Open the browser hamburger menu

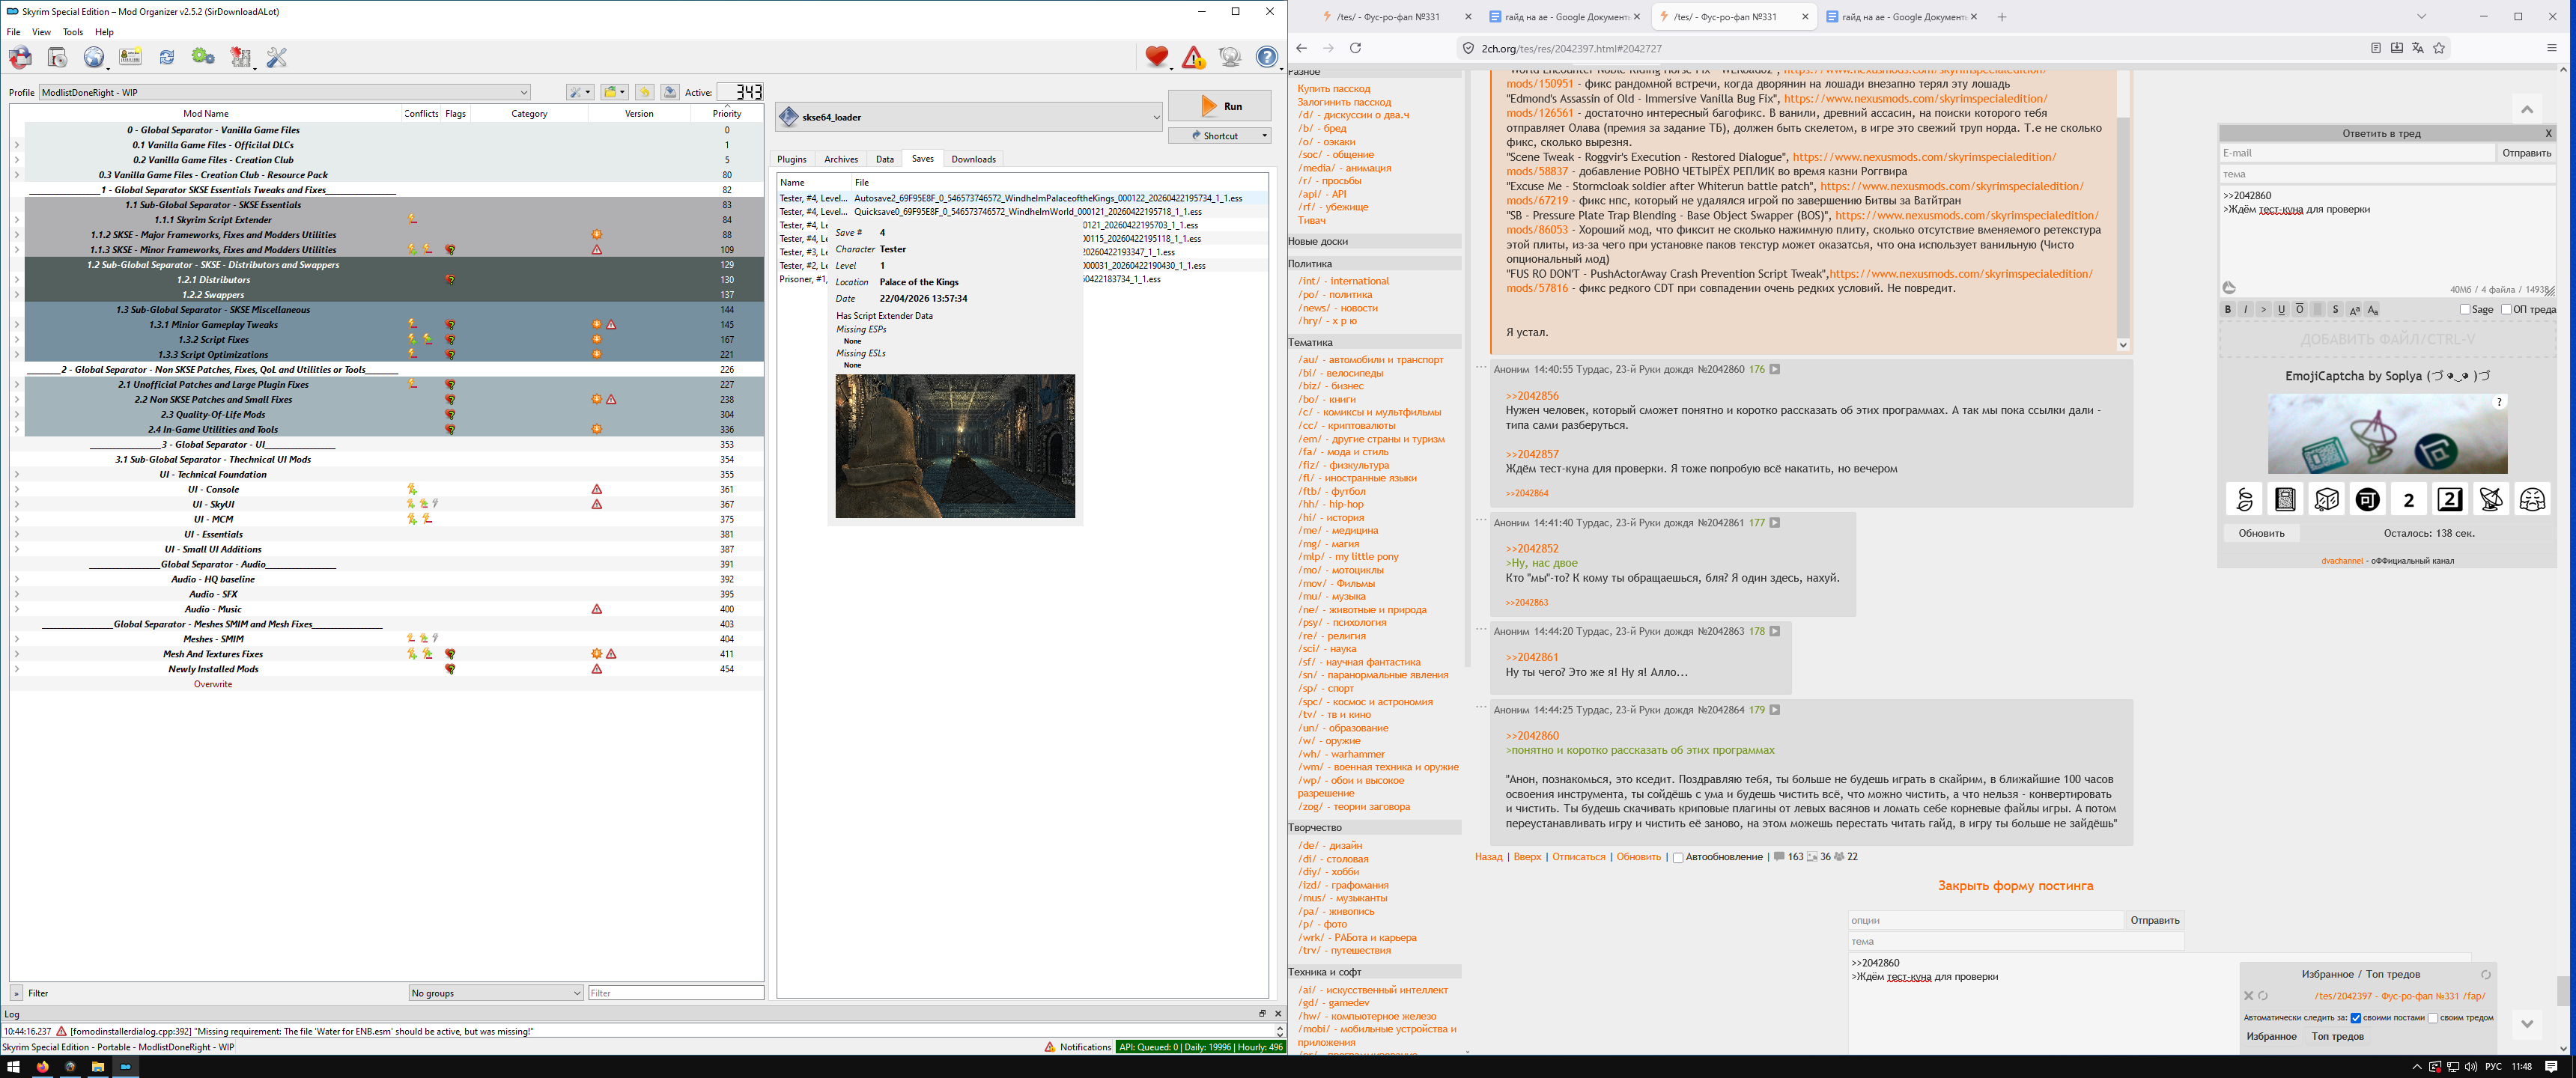tap(2551, 48)
